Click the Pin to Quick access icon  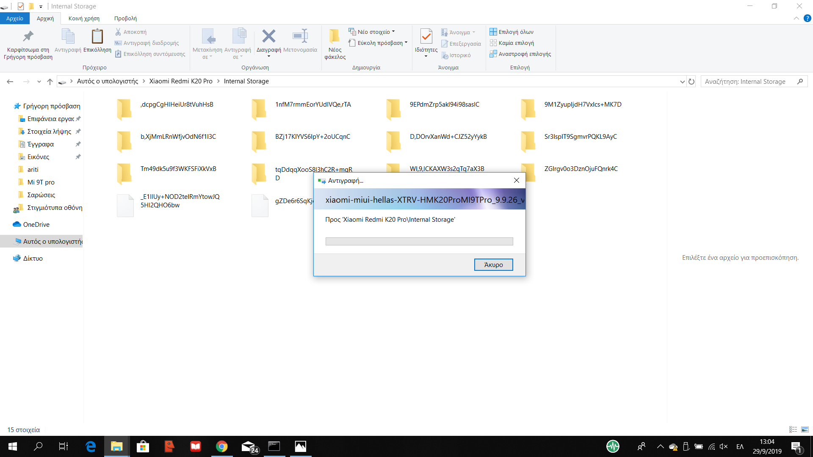pos(28,37)
